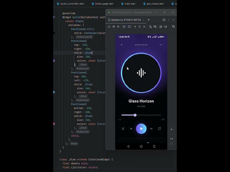
Task: Tap the Android Recents navigation button in phone
Action: (154, 146)
